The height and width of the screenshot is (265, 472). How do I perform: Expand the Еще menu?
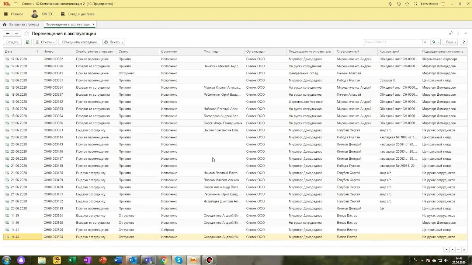[x=450, y=42]
